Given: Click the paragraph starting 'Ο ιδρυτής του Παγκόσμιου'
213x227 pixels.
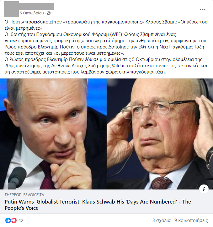Looking at the screenshot, I should pos(105,44).
